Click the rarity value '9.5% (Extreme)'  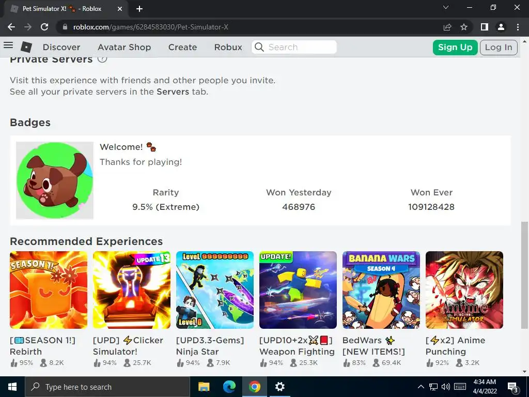[x=166, y=207]
